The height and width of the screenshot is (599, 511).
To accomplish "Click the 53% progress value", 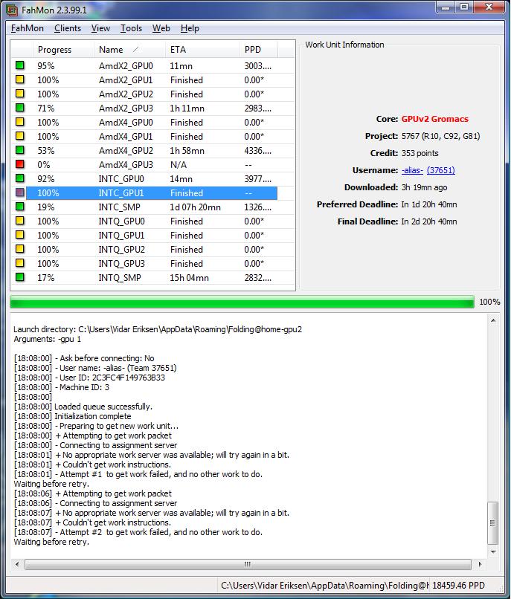I will 46,151.
